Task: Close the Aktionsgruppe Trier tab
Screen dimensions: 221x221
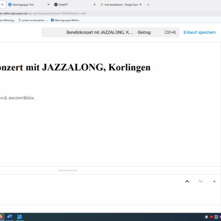Action: click(x=49, y=4)
